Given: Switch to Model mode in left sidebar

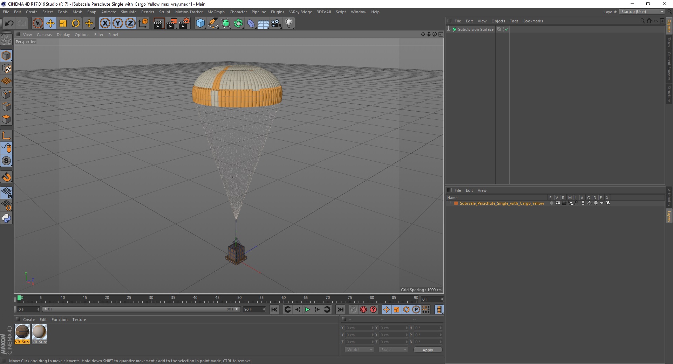Looking at the screenshot, I should click(x=6, y=56).
